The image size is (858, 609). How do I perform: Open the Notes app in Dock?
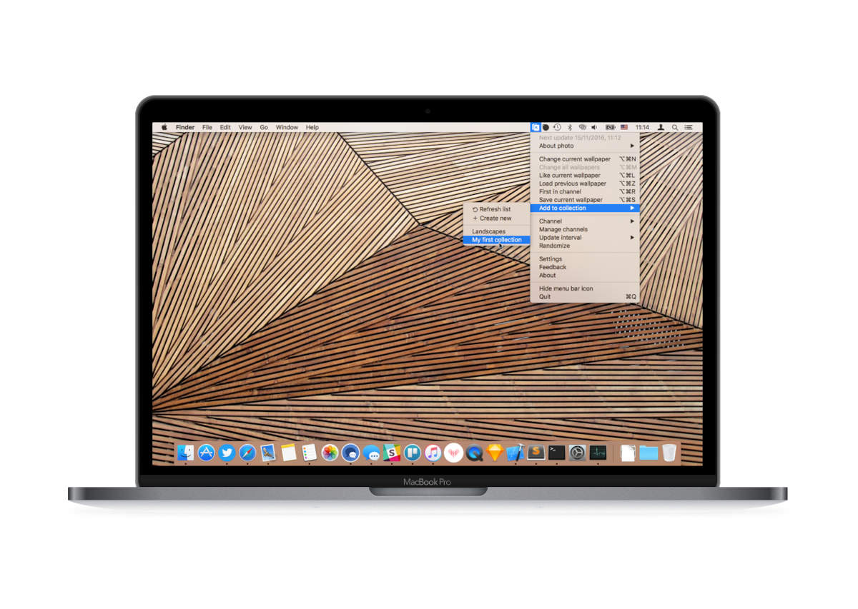point(289,453)
